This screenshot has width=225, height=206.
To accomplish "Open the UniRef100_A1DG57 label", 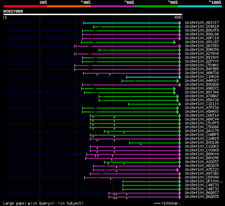I will 202,162.
